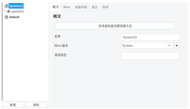190x109 pixels.
Task: Switch to the Wine tab
Action: [x=67, y=7]
